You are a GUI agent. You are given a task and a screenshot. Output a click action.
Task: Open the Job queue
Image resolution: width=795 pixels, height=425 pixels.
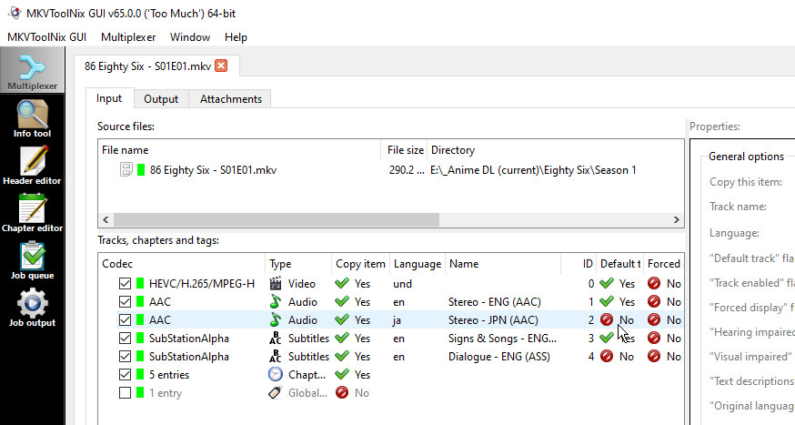click(32, 261)
